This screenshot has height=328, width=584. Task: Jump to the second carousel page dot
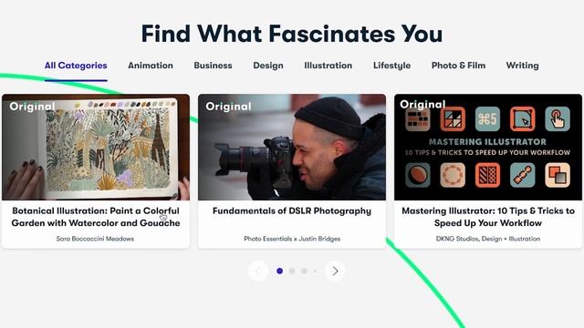(292, 272)
